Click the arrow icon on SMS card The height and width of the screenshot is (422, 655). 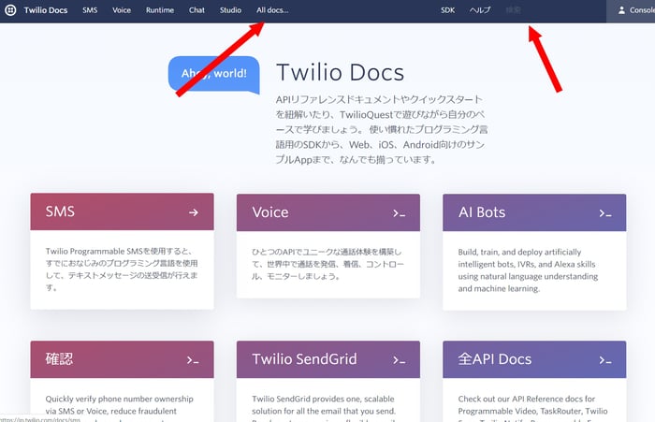194,212
